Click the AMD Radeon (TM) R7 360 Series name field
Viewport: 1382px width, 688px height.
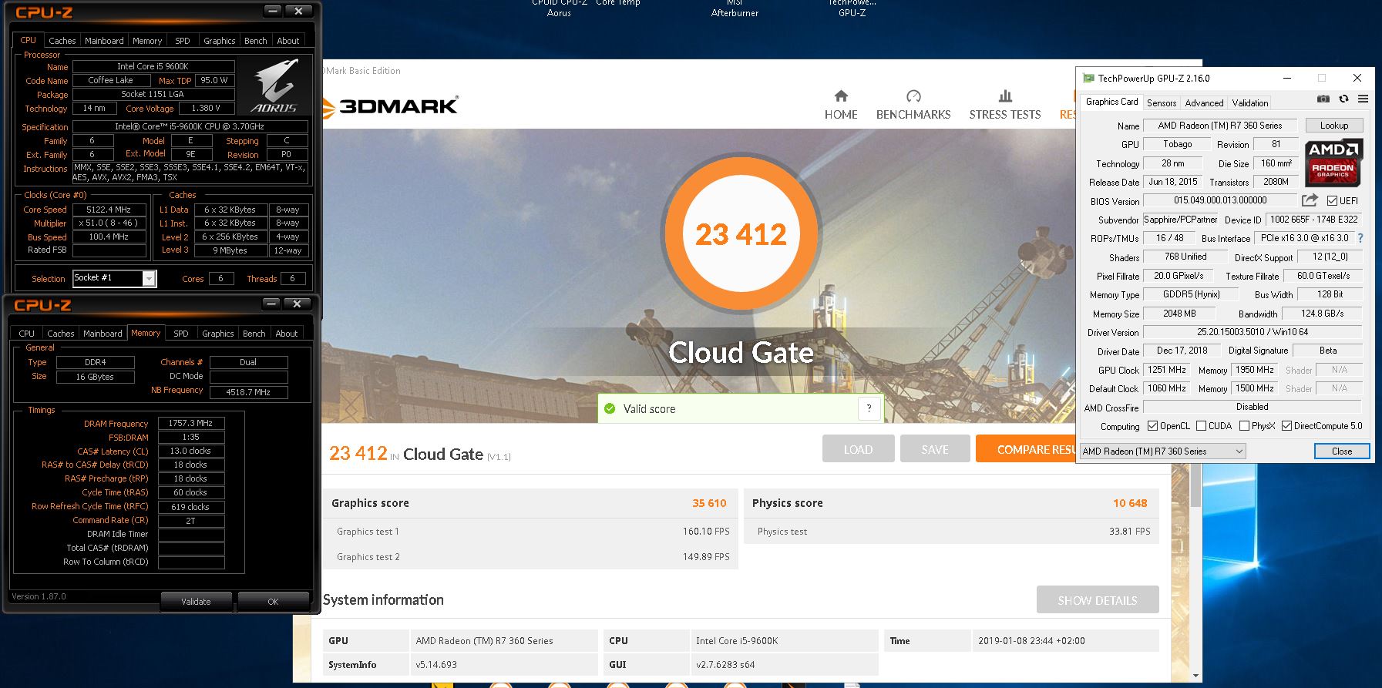click(1219, 125)
